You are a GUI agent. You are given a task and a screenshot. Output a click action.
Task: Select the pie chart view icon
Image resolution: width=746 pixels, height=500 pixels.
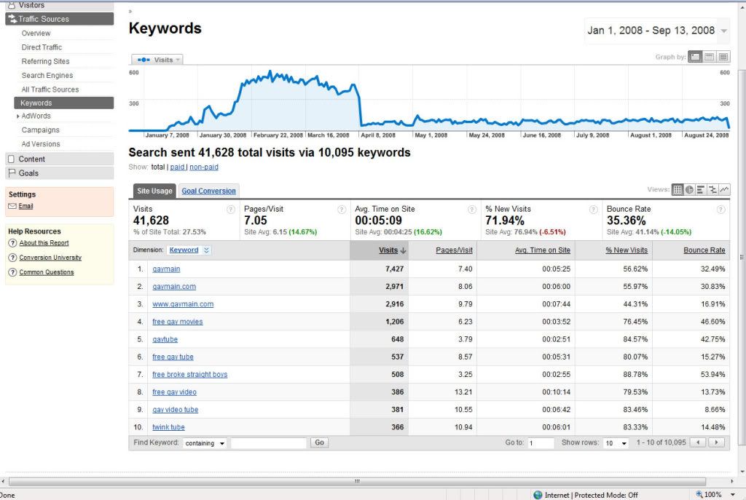click(689, 190)
